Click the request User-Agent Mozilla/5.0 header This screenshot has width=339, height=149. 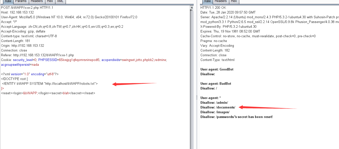tap(69, 17)
